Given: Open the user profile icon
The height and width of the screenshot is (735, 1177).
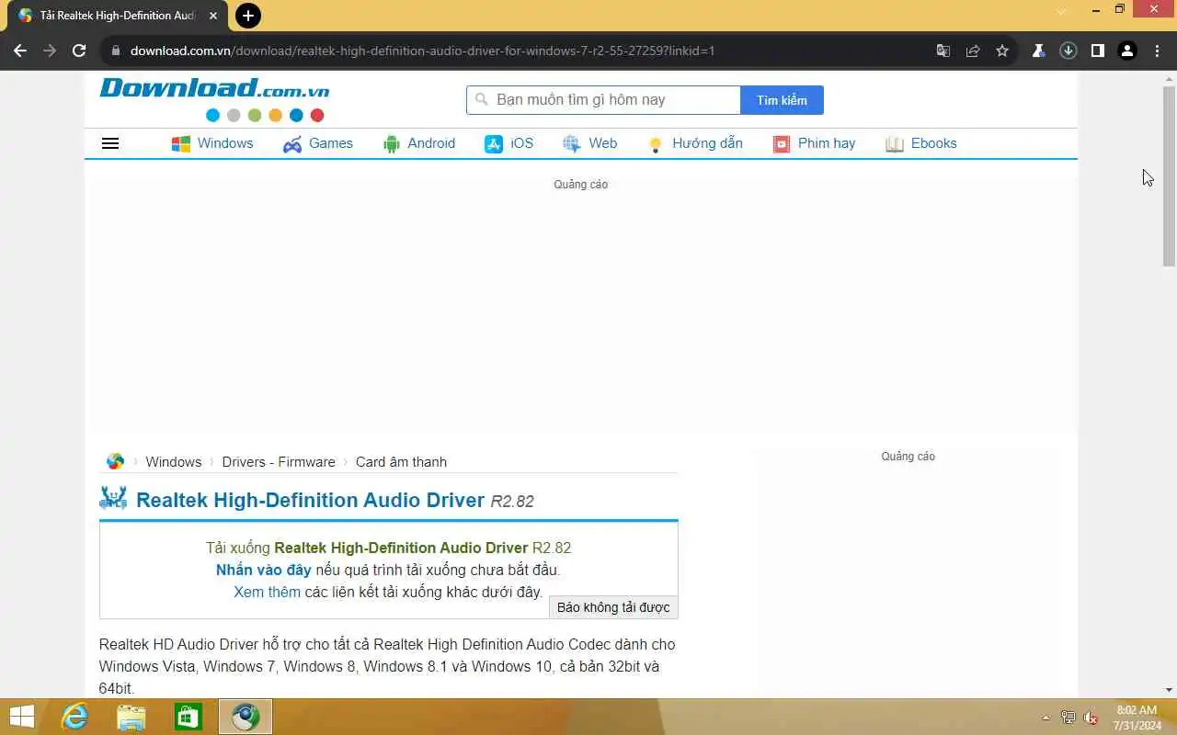Looking at the screenshot, I should click(1127, 51).
